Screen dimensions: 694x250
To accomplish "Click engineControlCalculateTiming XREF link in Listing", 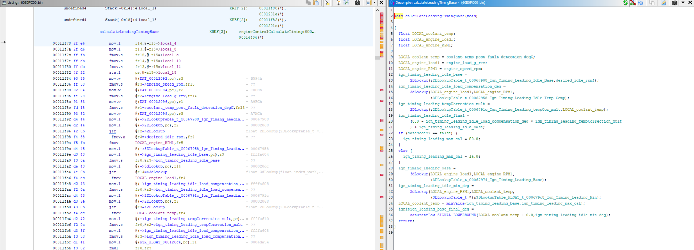I will [x=277, y=32].
